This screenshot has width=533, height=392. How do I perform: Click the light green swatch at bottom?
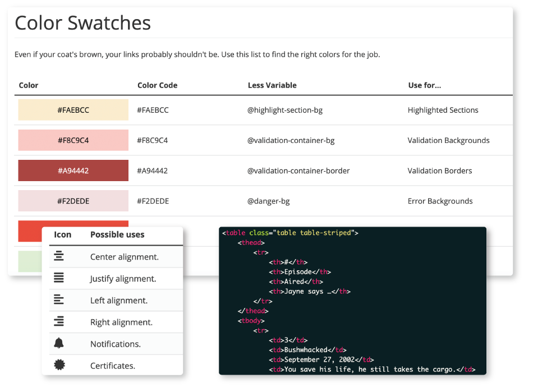click(30, 261)
